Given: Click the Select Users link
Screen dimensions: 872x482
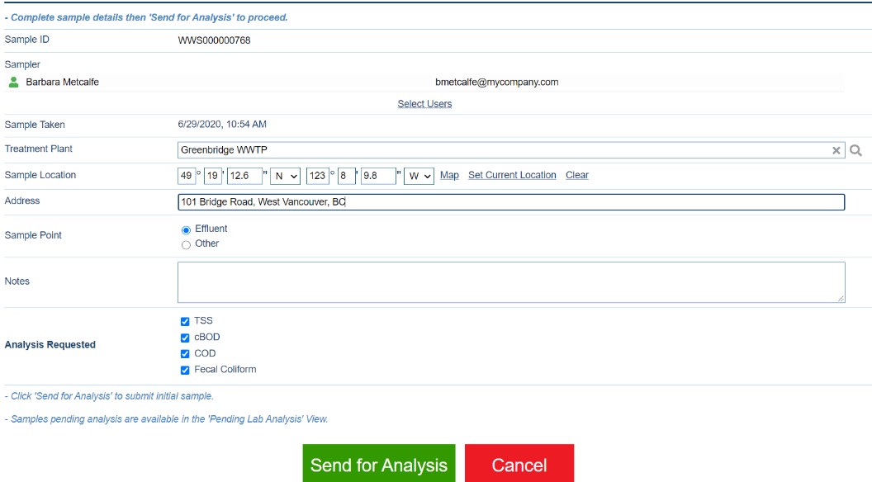Looking at the screenshot, I should pos(424,104).
